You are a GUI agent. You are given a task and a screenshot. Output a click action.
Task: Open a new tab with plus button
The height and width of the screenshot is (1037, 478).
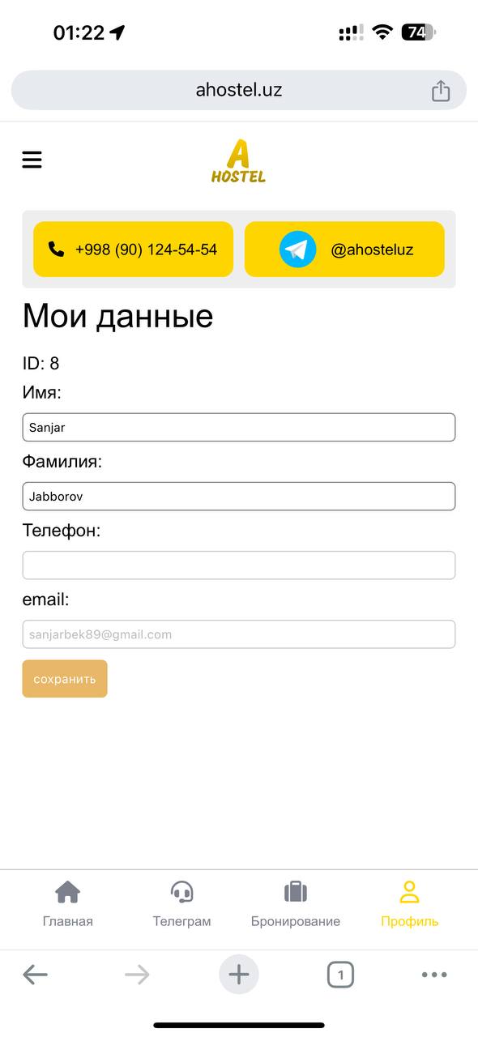pos(239,974)
